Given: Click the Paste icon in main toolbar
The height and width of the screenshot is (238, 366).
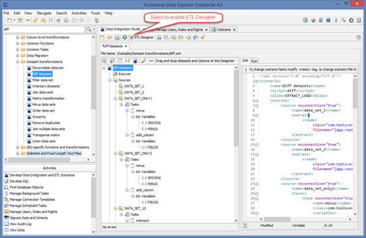Looking at the screenshot, I should (74, 20).
